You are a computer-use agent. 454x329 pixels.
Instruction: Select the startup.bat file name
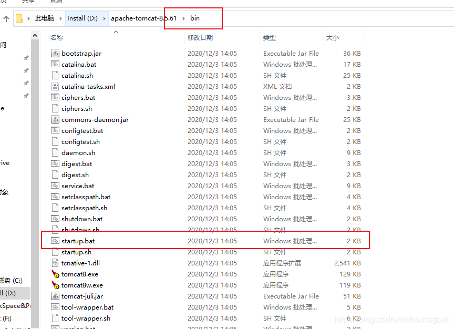(78, 241)
